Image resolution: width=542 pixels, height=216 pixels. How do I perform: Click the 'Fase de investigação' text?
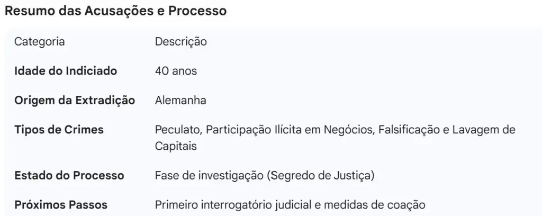point(209,176)
